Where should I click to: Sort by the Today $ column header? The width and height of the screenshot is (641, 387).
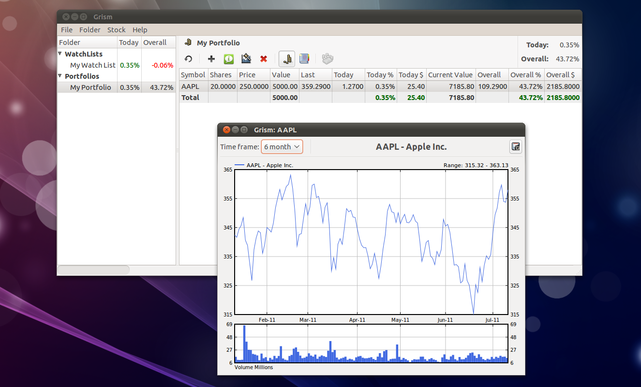pos(411,75)
